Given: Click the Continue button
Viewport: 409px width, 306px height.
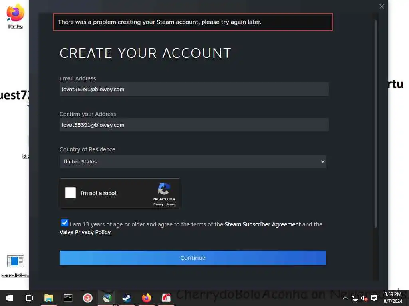Looking at the screenshot, I should [x=193, y=258].
